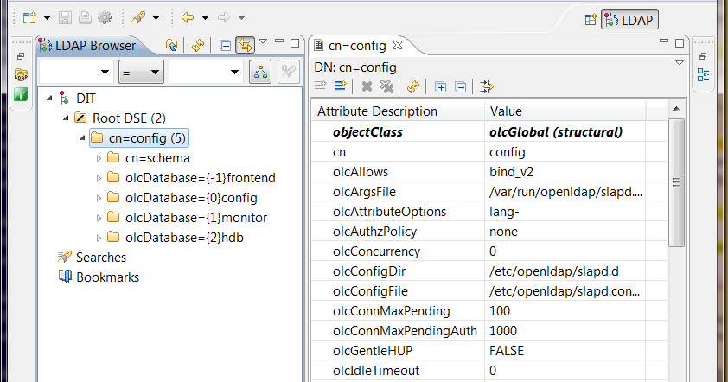Open the green fast view icon in left sidebar
The image size is (728, 382).
pos(21,94)
